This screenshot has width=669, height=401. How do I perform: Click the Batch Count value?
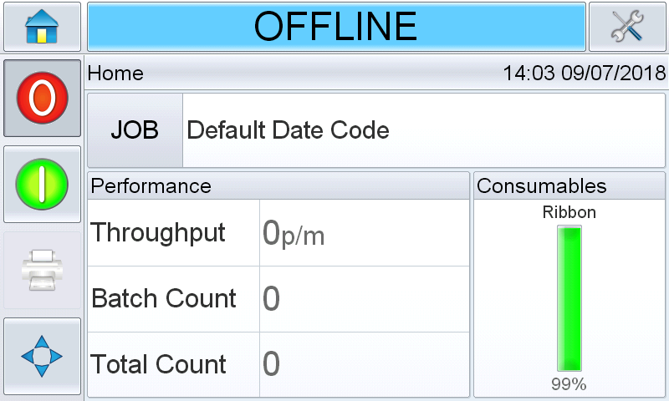[x=271, y=299]
